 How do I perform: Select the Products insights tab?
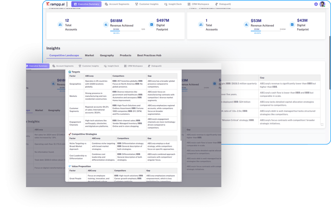point(125,55)
